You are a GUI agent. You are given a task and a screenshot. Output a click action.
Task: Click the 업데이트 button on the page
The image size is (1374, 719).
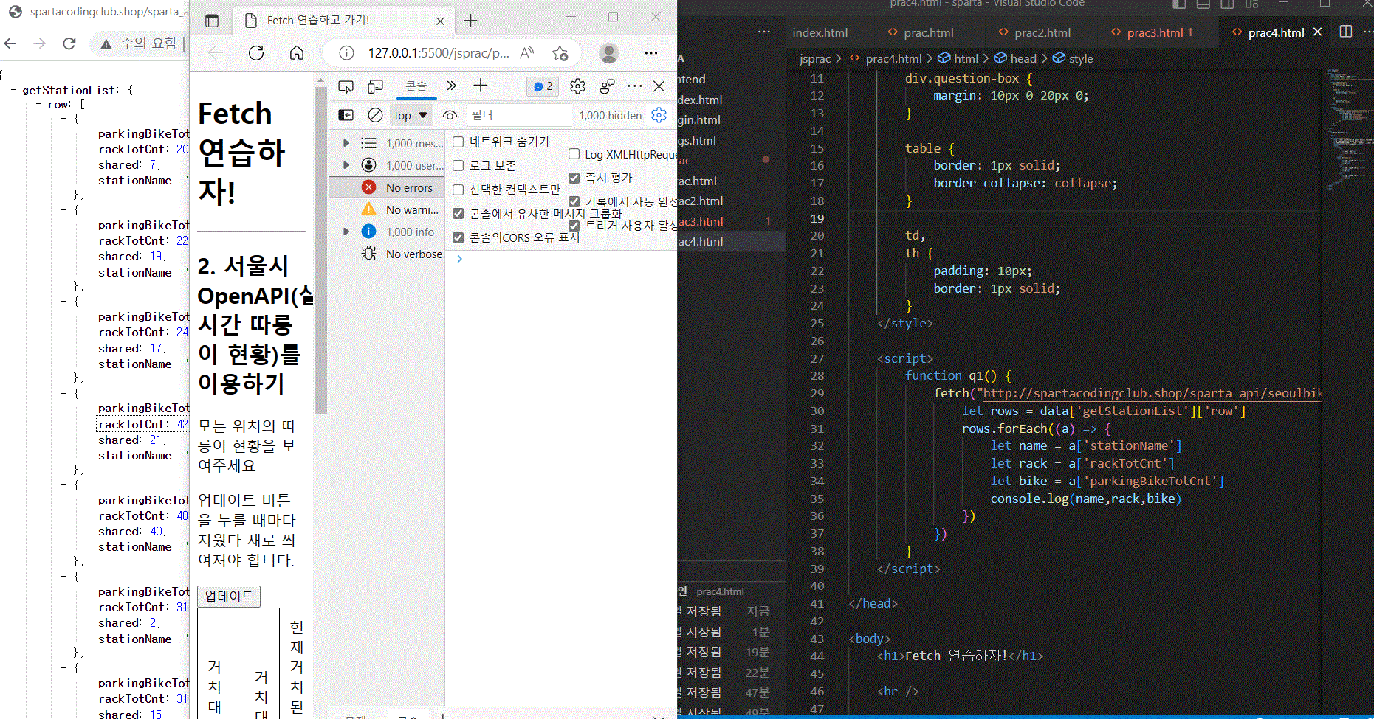(229, 596)
